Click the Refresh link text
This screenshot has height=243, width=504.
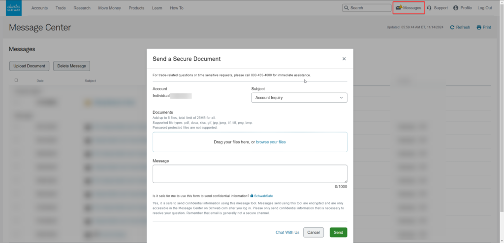click(463, 27)
